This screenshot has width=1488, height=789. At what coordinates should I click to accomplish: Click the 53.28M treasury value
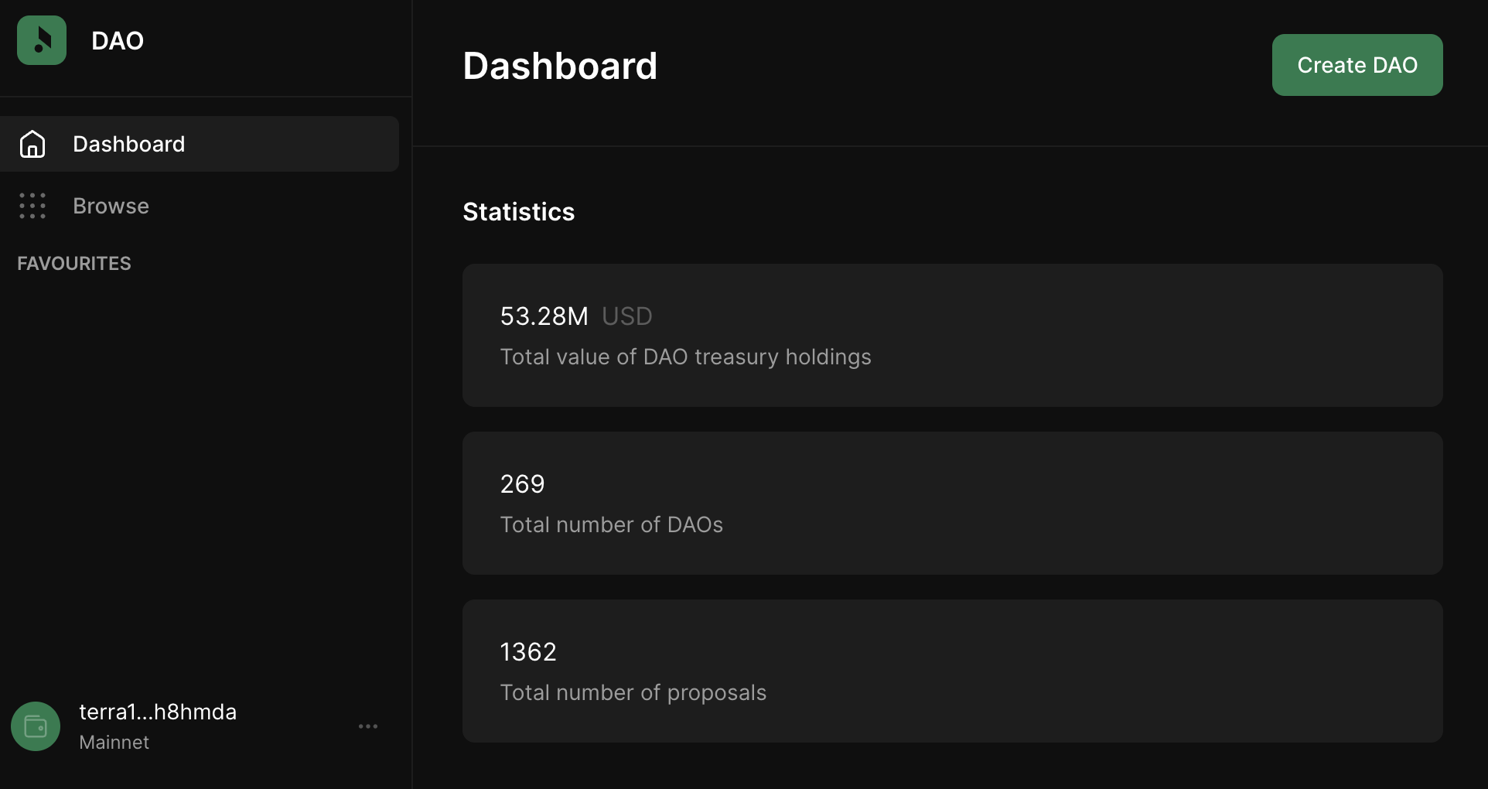[x=544, y=316]
